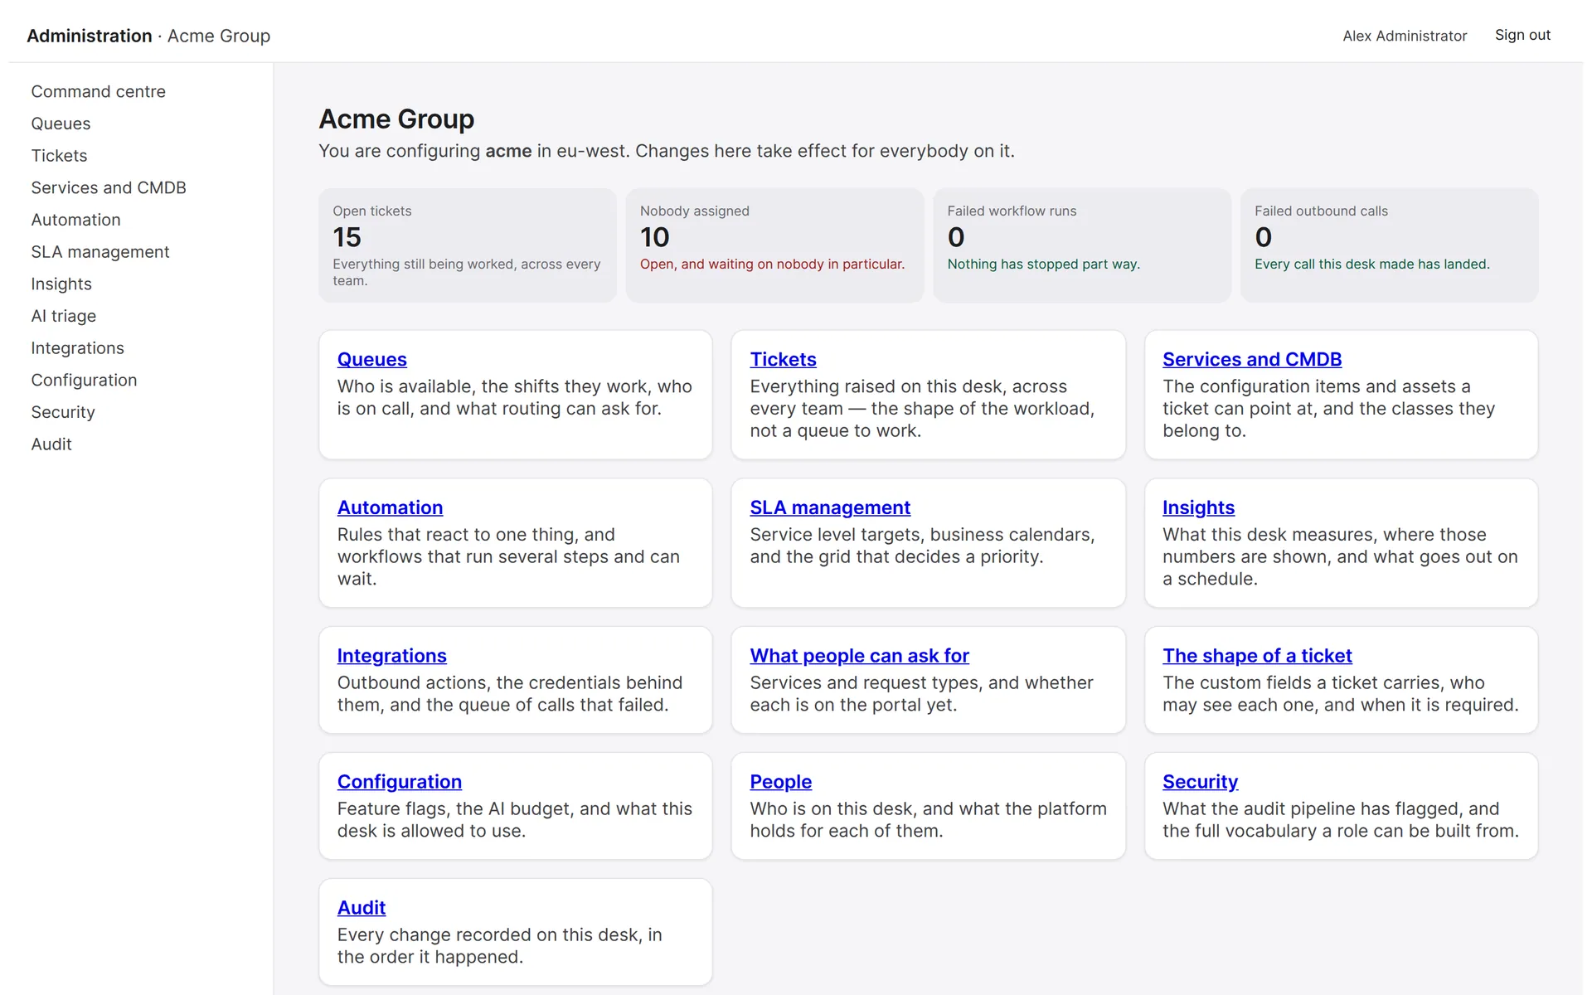Select AI triage in the sidebar
The image size is (1592, 995).
pos(64,316)
